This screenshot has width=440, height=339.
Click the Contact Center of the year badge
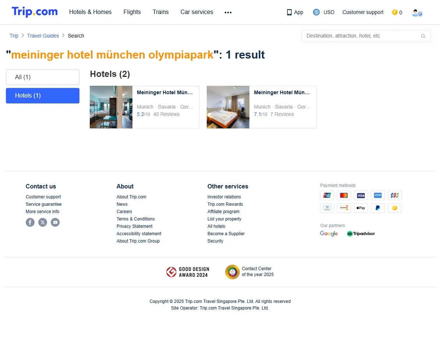click(249, 272)
